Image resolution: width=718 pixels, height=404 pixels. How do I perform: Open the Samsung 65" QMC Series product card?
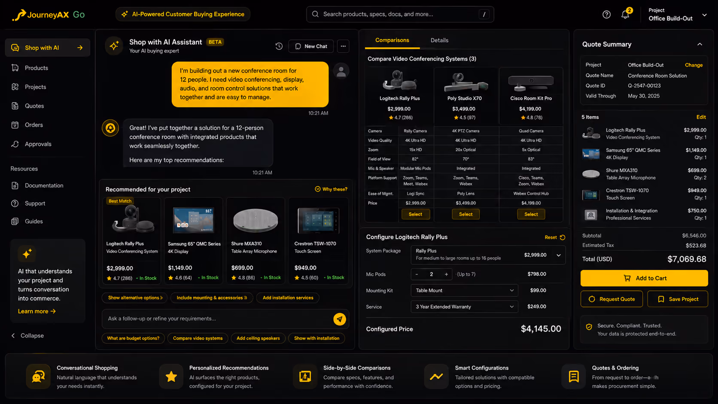[x=194, y=241]
